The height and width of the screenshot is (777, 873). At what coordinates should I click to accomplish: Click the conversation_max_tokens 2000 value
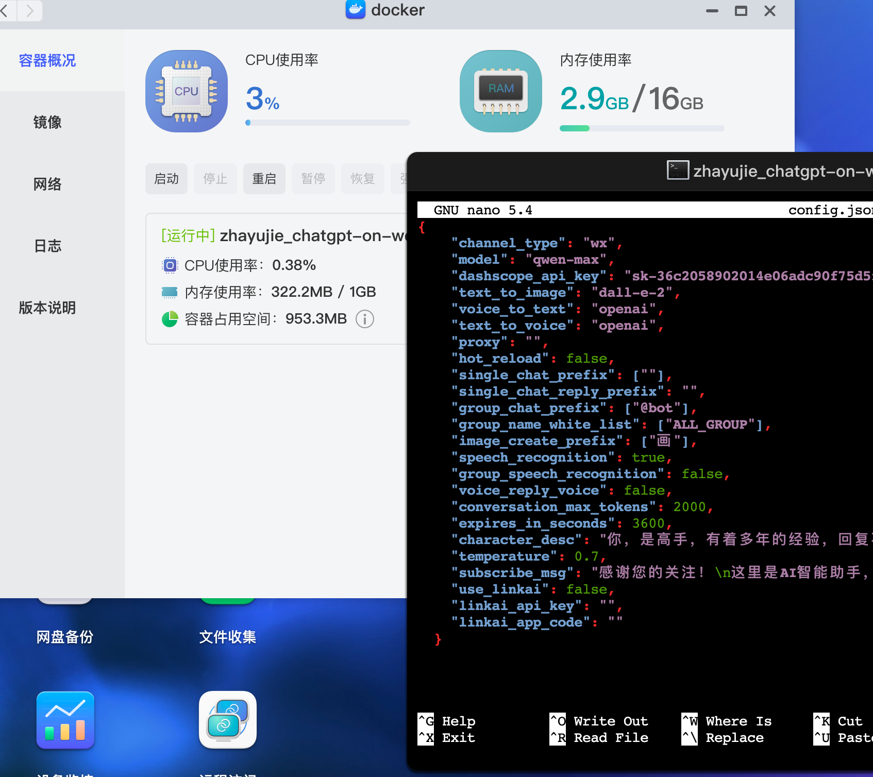(x=690, y=506)
